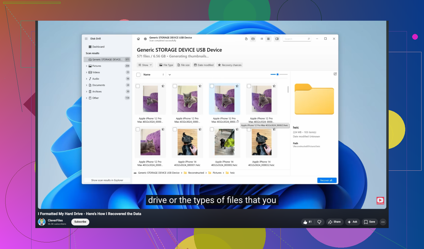
Task: Filter by File size
Action: [x=184, y=65]
